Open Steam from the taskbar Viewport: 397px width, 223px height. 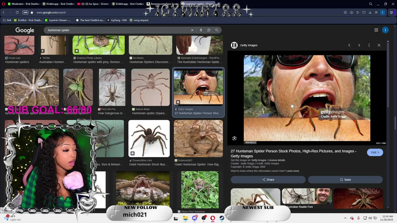click(222, 218)
